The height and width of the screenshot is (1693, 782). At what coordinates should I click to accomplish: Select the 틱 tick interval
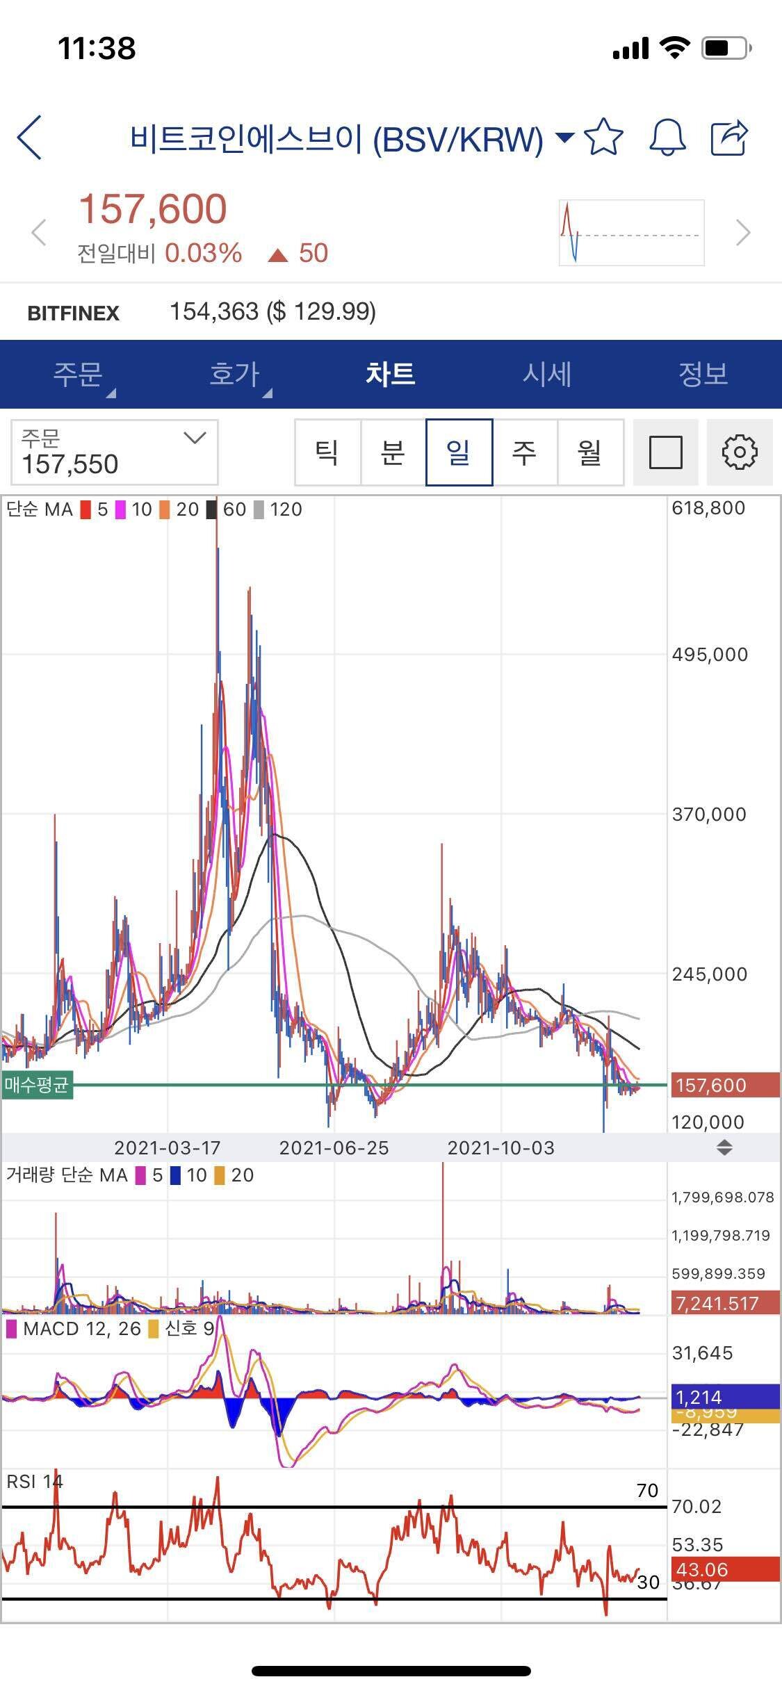click(x=327, y=452)
